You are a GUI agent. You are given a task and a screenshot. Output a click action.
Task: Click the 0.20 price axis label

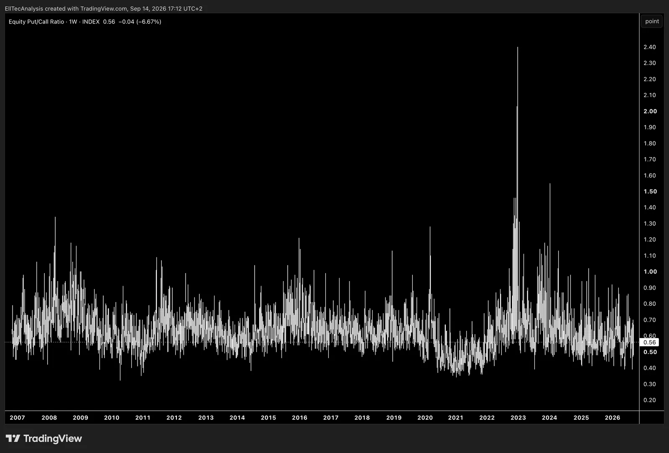pos(650,400)
